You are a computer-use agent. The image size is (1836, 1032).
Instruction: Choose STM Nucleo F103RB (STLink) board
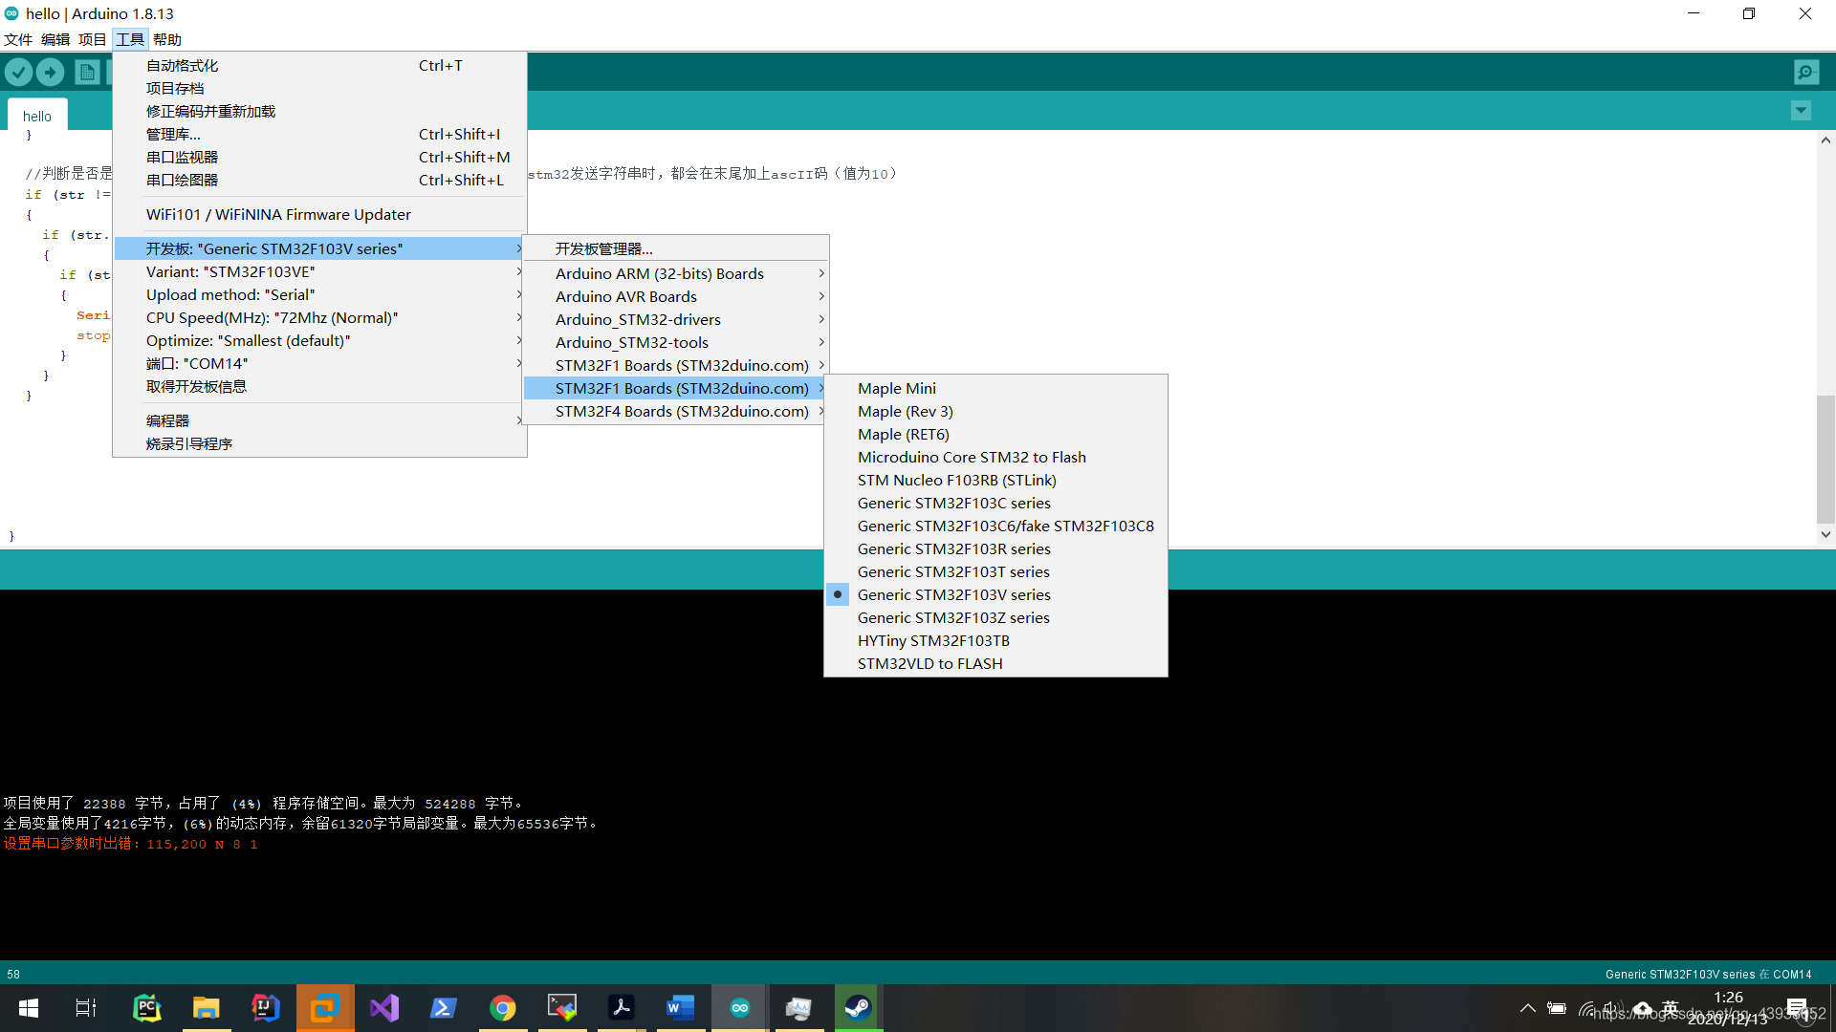tap(995, 480)
